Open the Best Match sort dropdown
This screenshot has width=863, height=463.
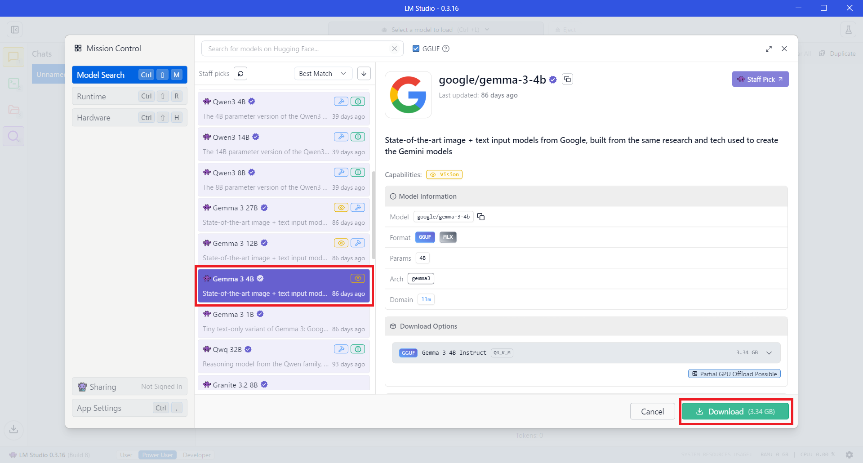click(323, 73)
